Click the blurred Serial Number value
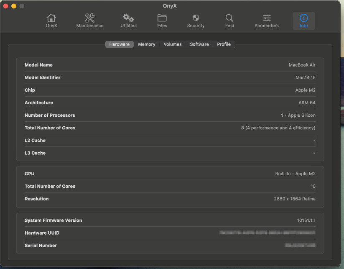The width and height of the screenshot is (344, 269). (x=301, y=245)
